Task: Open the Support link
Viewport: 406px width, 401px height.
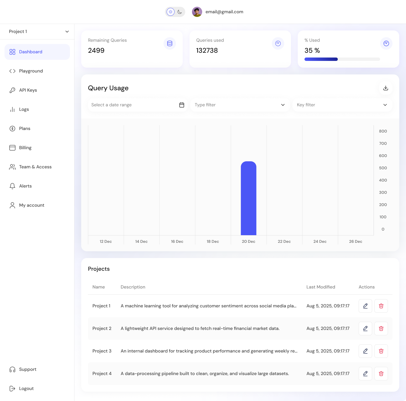Action: [28, 369]
